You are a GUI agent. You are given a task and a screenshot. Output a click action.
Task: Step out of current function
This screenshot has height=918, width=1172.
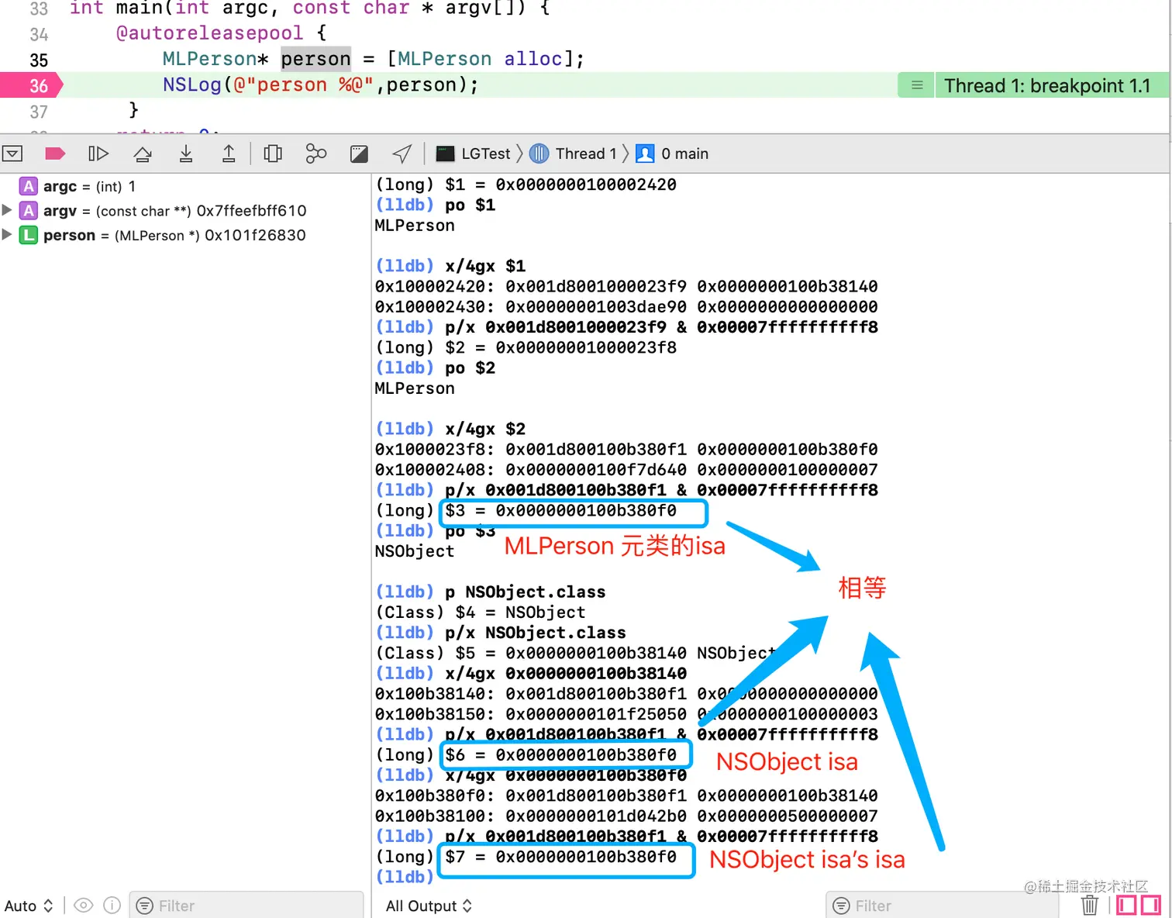click(x=229, y=154)
